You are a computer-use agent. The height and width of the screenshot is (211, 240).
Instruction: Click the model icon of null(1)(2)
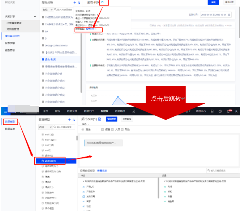pos(43,135)
